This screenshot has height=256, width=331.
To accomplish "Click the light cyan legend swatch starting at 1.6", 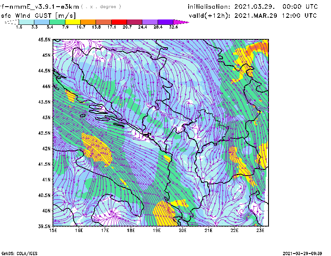I will (x=26, y=22).
